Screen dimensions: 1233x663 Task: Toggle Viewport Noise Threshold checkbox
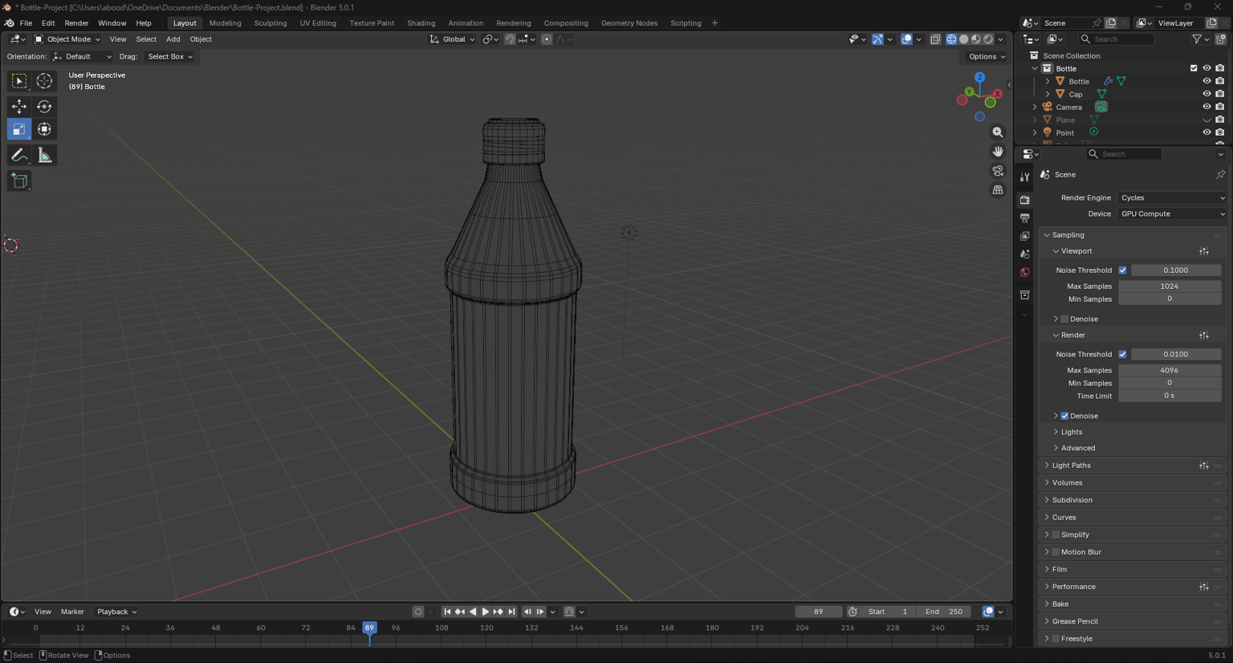click(x=1122, y=270)
